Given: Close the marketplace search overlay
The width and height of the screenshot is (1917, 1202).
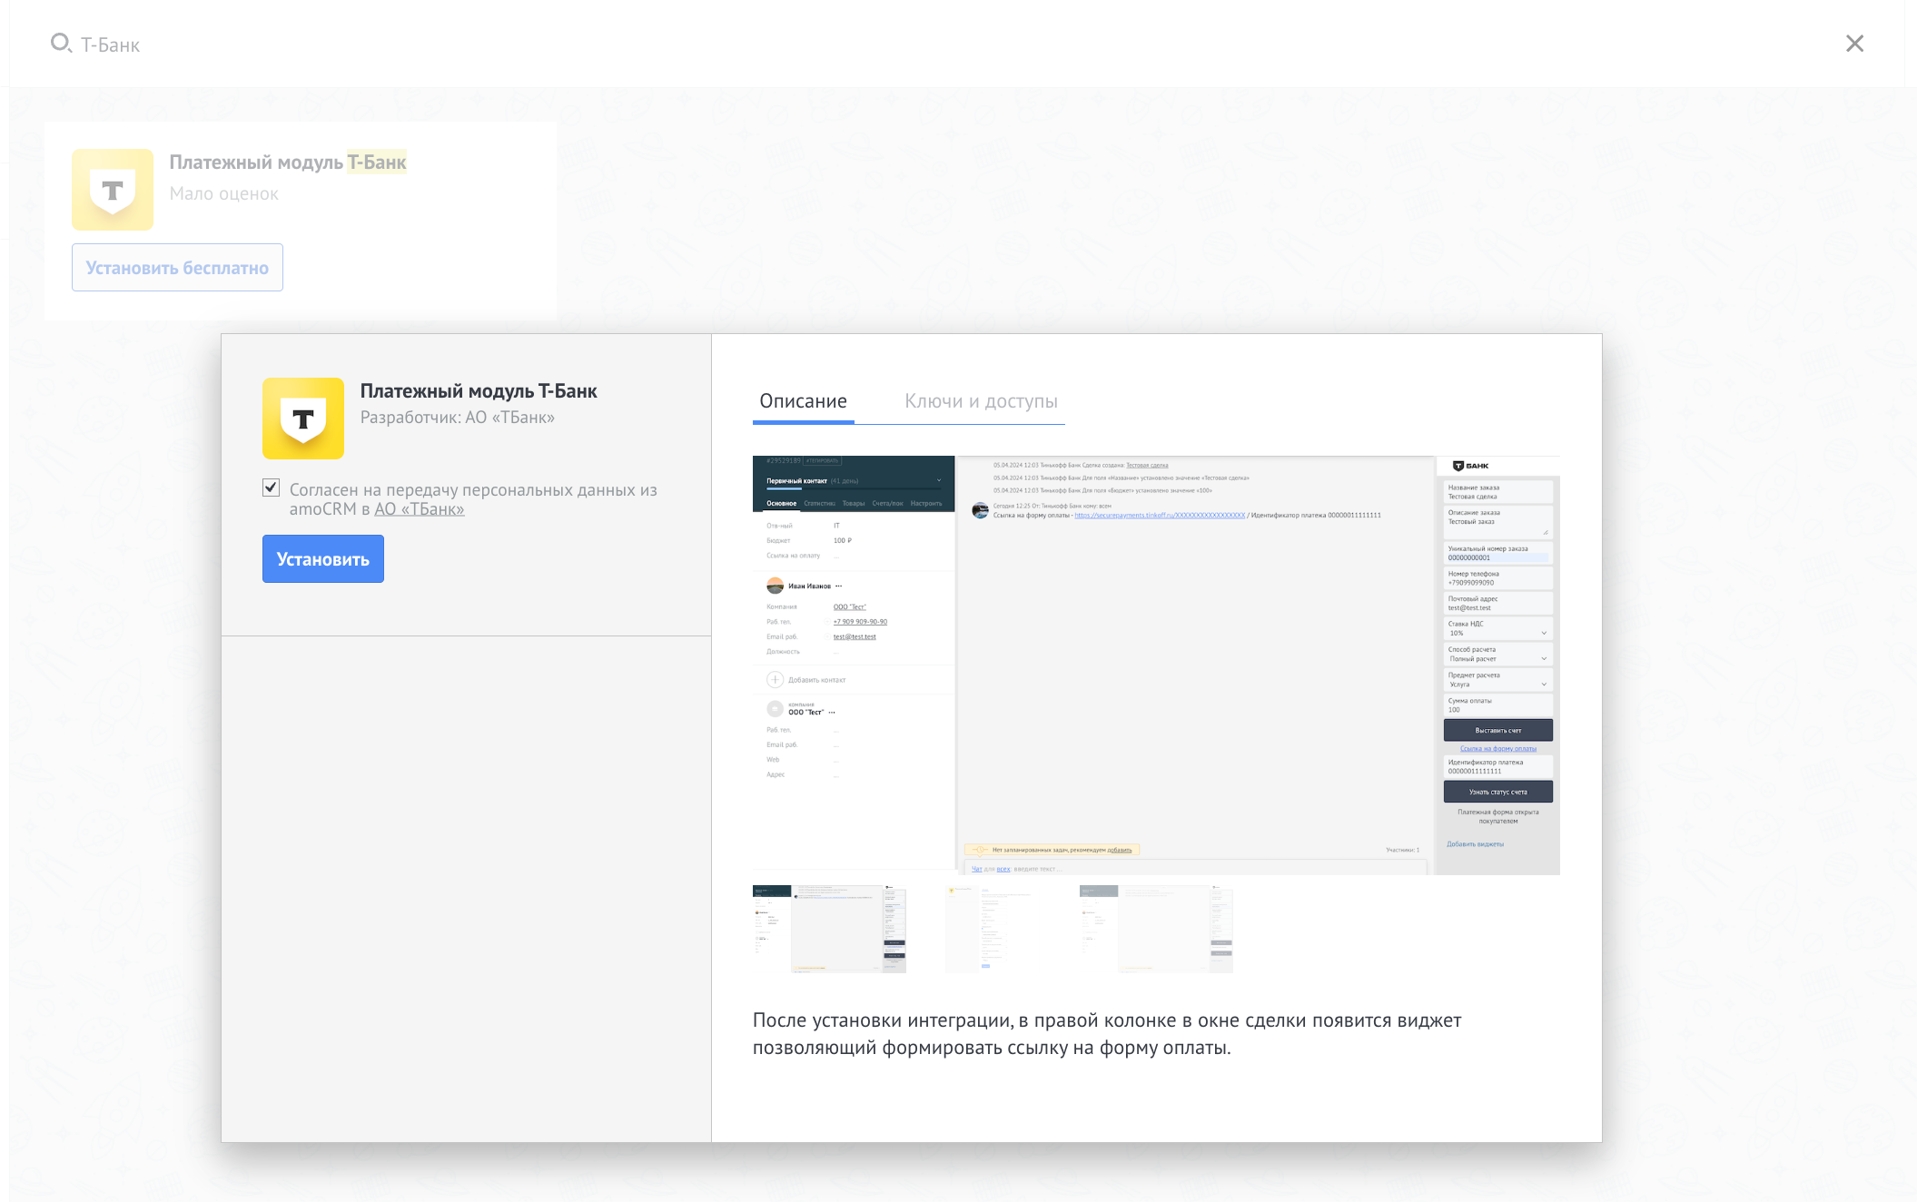Looking at the screenshot, I should (1854, 44).
